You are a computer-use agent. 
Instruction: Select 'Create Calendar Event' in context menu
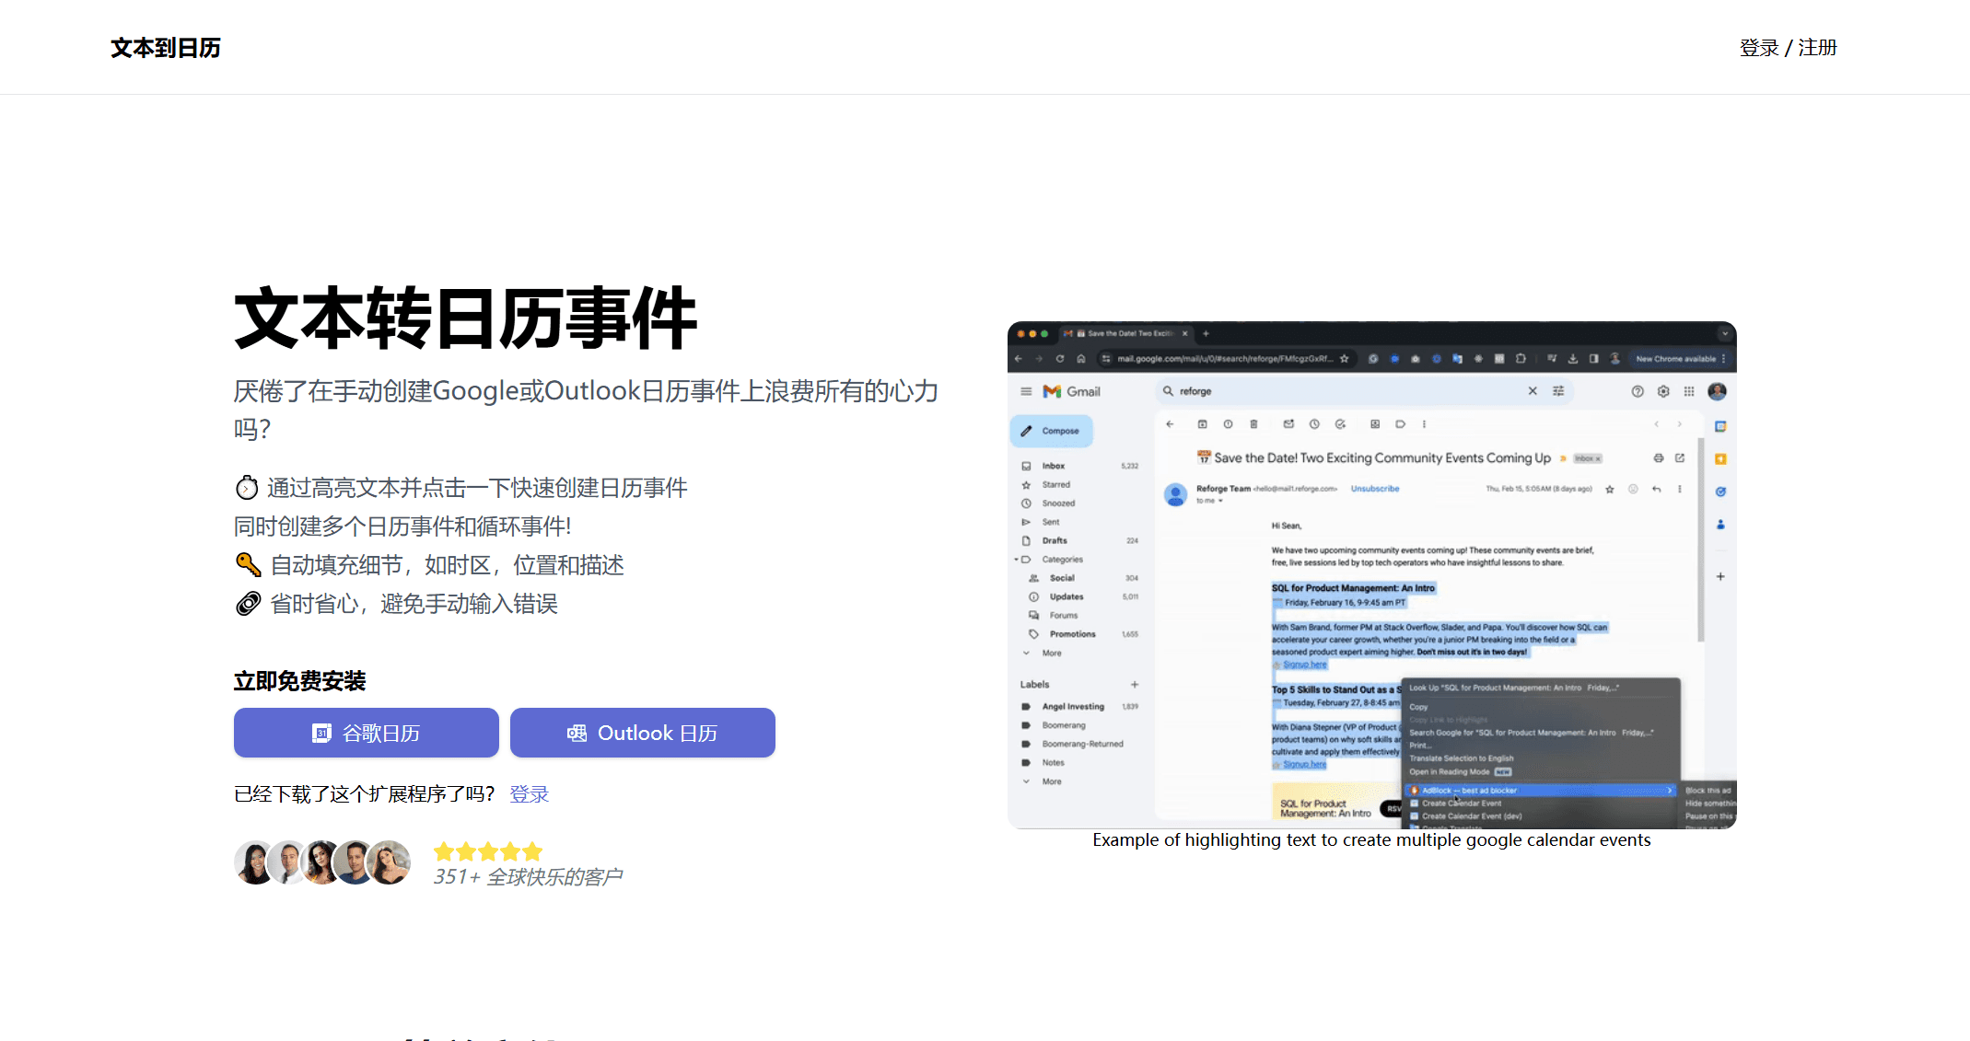(1461, 804)
